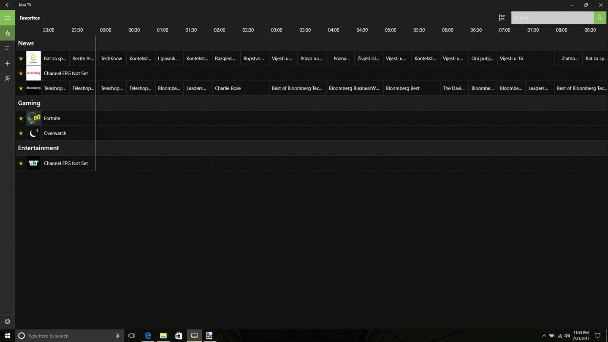Image resolution: width=608 pixels, height=342 pixels.
Task: Click the 03:00 time marker
Action: coord(277,30)
